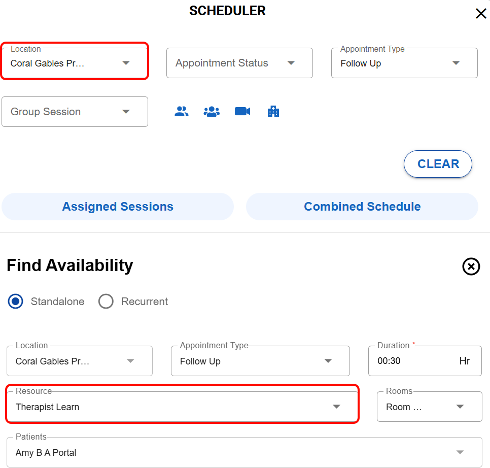Click the group of three people icon

(212, 112)
